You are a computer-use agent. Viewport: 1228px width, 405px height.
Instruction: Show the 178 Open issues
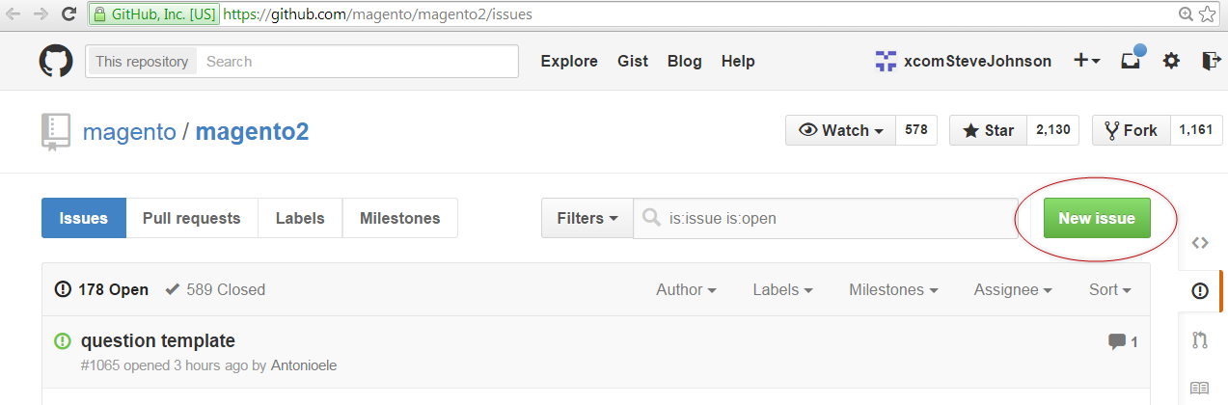102,289
